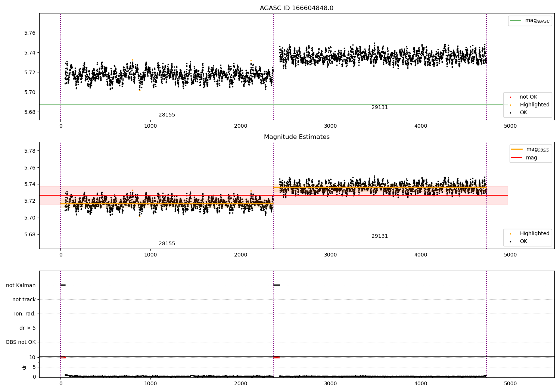
Task: Click the 5.78 tick in the Magnitude Estimates plot
Action: 30,151
